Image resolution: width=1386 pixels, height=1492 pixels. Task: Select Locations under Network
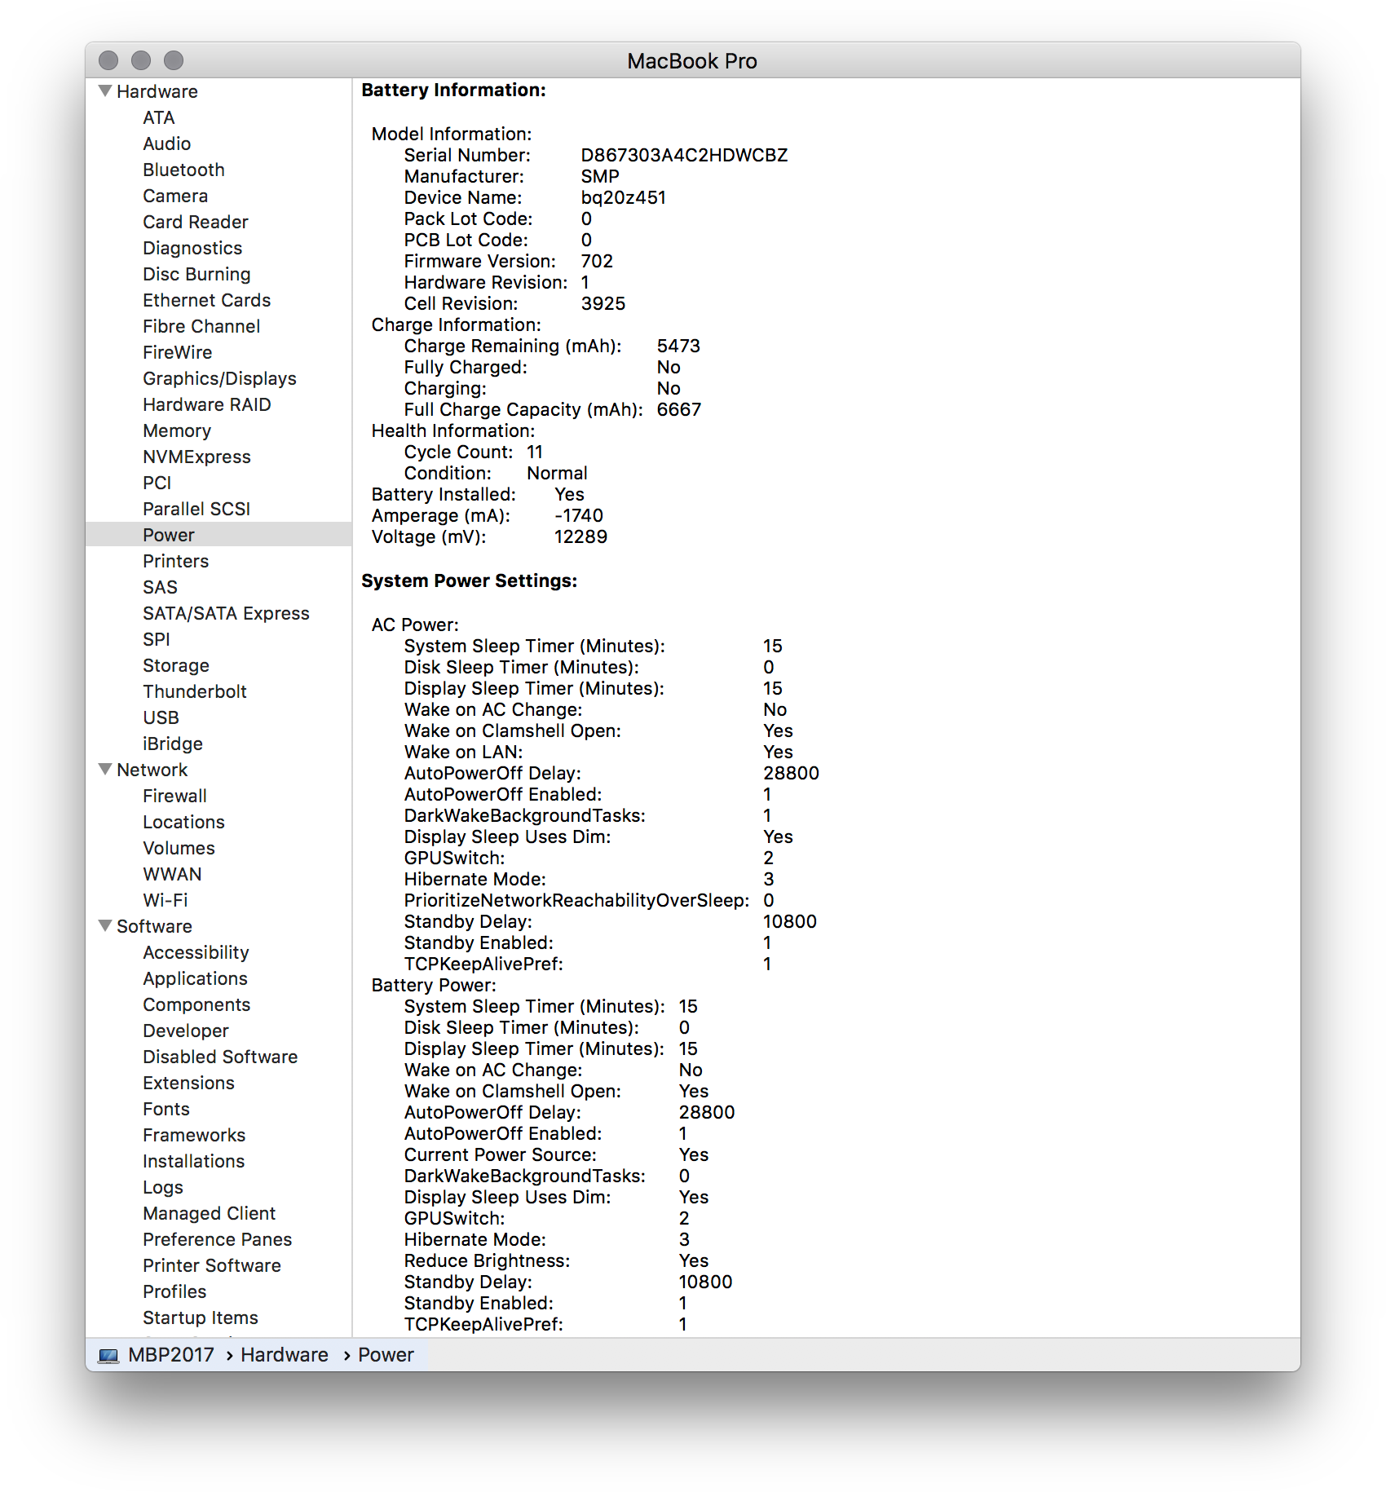pyautogui.click(x=183, y=822)
